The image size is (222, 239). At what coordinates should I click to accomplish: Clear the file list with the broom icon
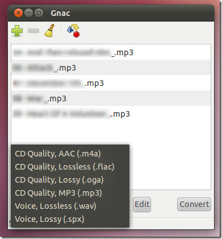[49, 30]
